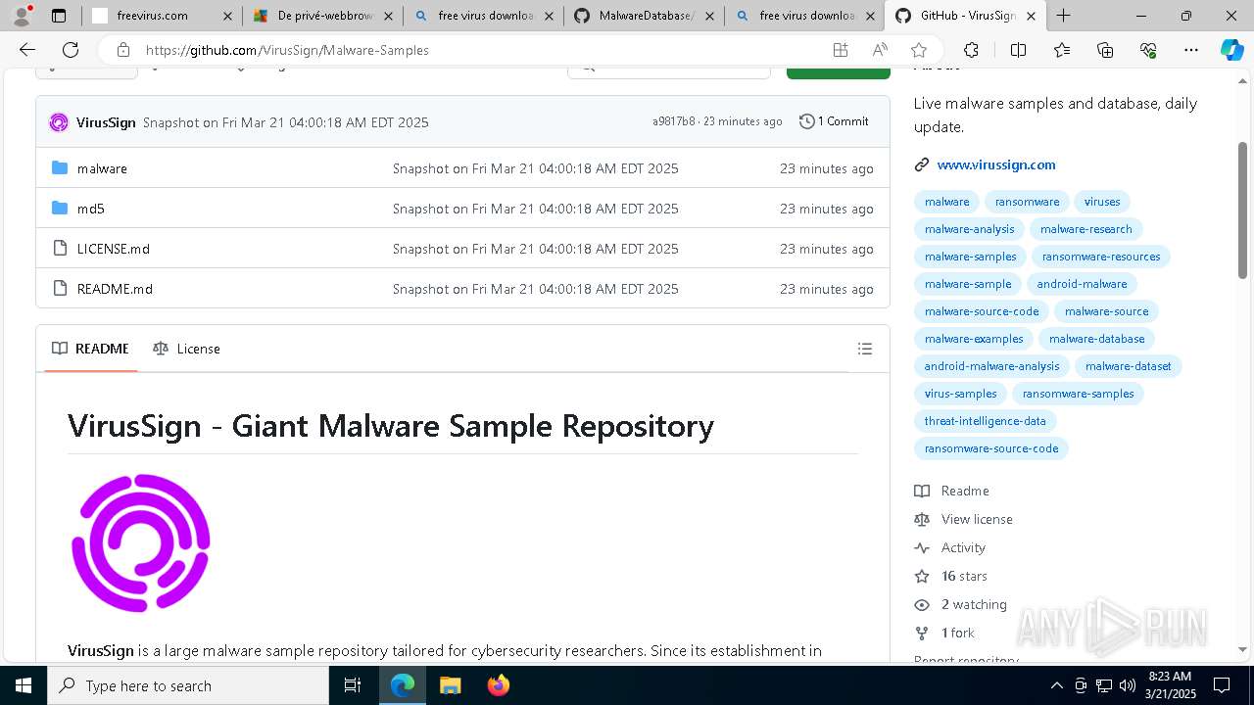Click the VirusSign avatar in commit row
Image resolution: width=1254 pixels, height=705 pixels.
[59, 122]
